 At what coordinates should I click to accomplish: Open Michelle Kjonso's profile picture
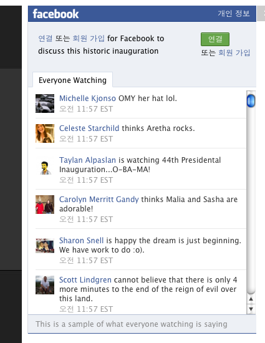(x=45, y=104)
